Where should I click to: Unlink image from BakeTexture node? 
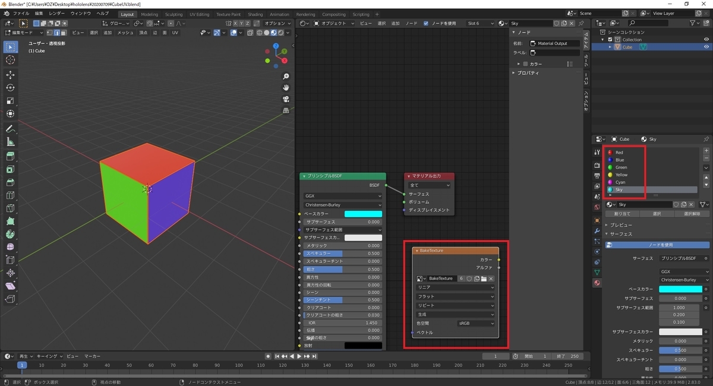[x=491, y=279]
